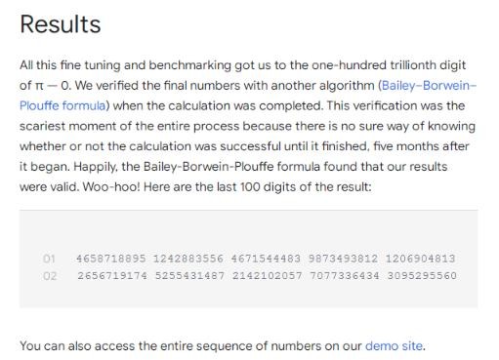
Task: Click digit group 9873493812
Action: click(343, 259)
